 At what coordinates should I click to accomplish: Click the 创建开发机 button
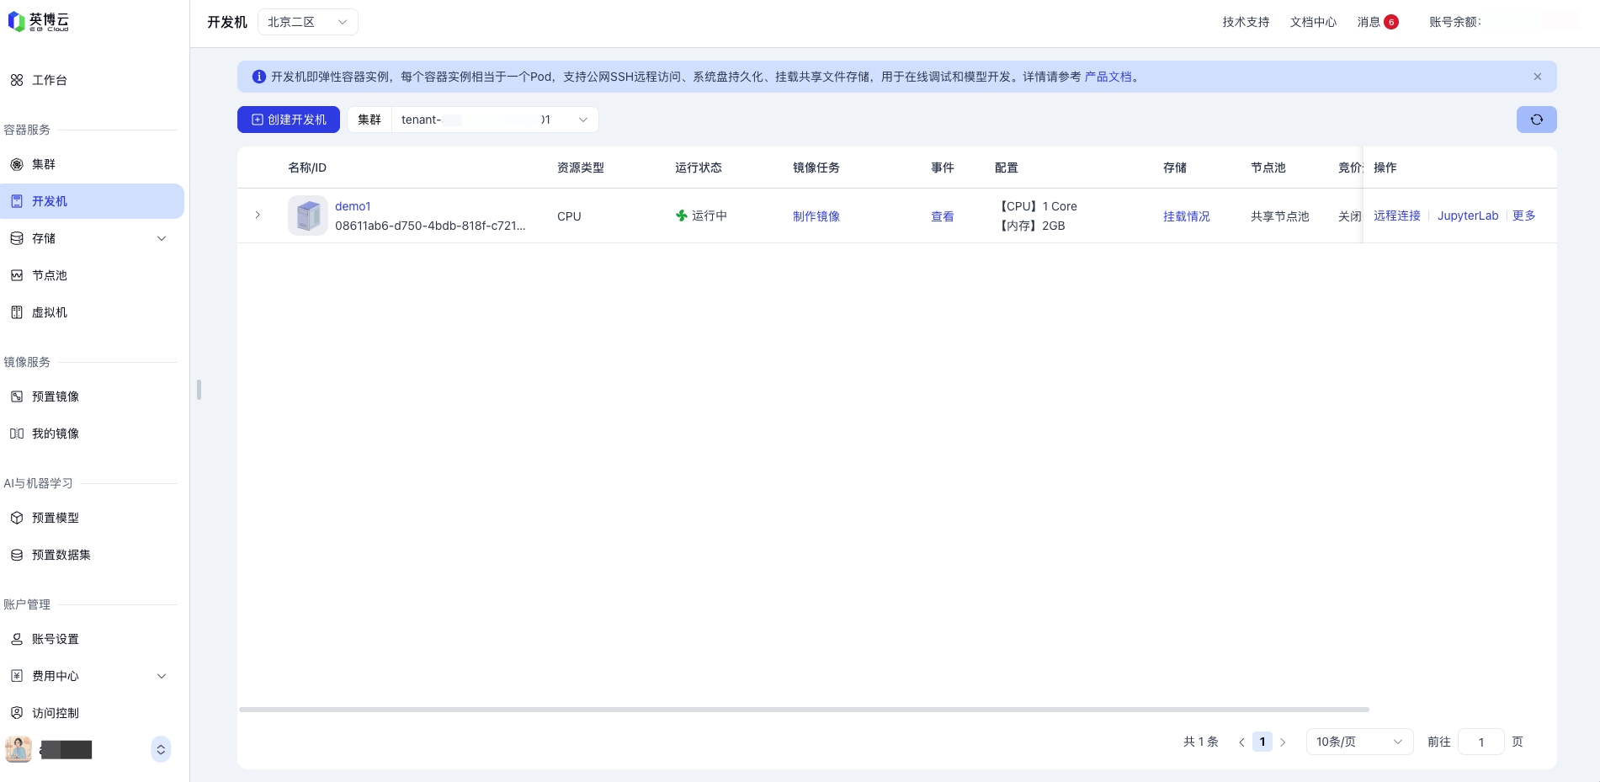click(289, 120)
